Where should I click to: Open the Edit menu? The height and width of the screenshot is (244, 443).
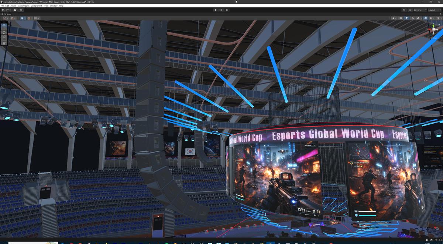7,6
